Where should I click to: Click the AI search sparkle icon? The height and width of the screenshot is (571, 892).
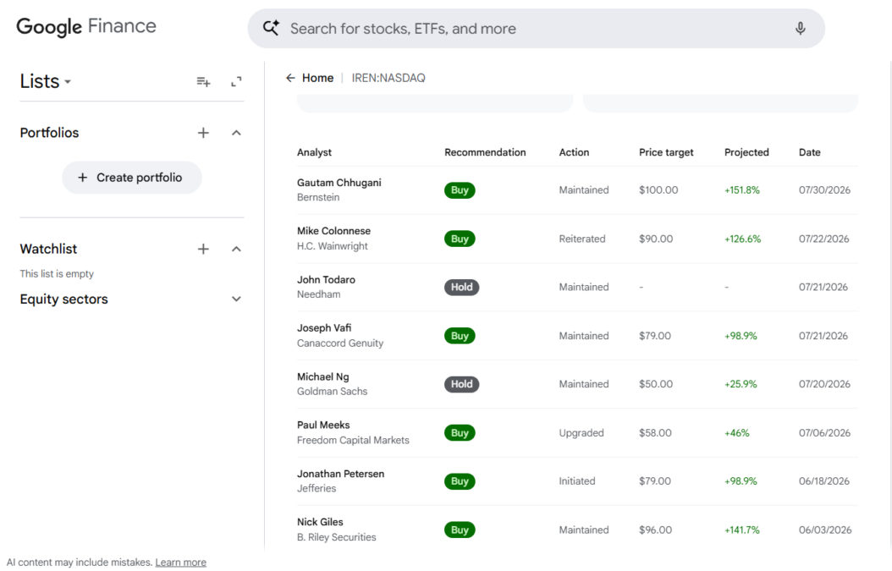[271, 28]
